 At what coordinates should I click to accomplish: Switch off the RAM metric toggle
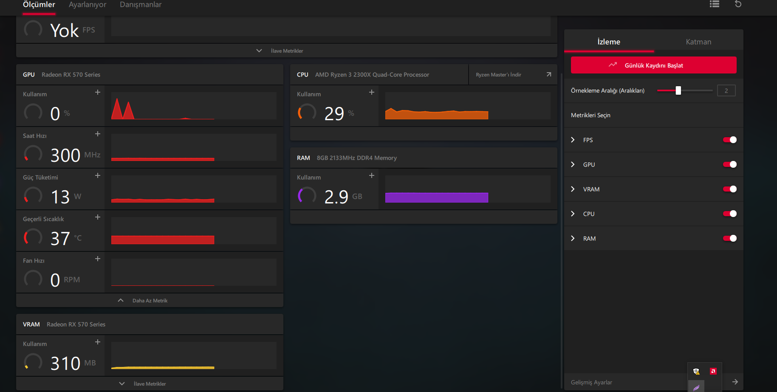tap(730, 238)
